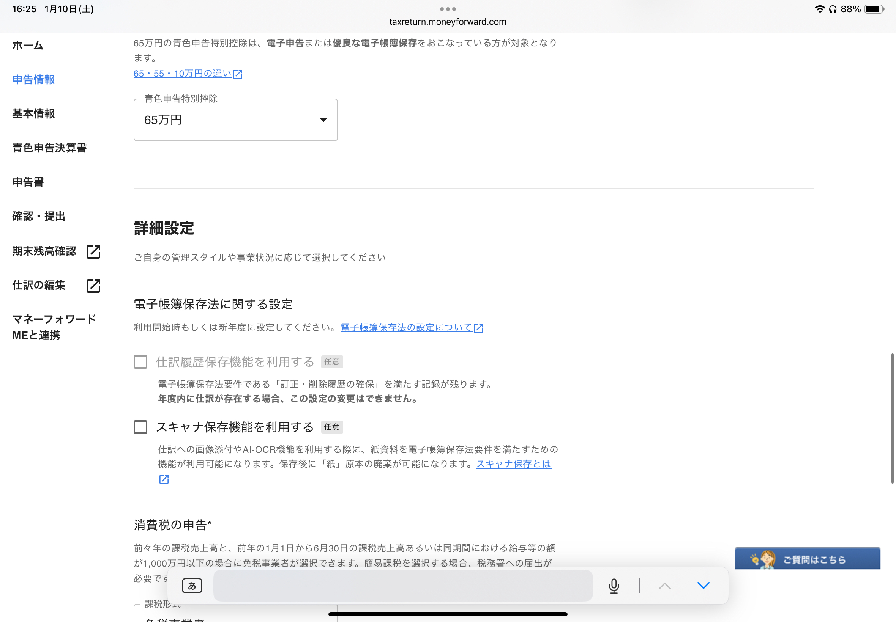Select 申告情報 in sidebar
896x622 pixels.
pos(33,80)
